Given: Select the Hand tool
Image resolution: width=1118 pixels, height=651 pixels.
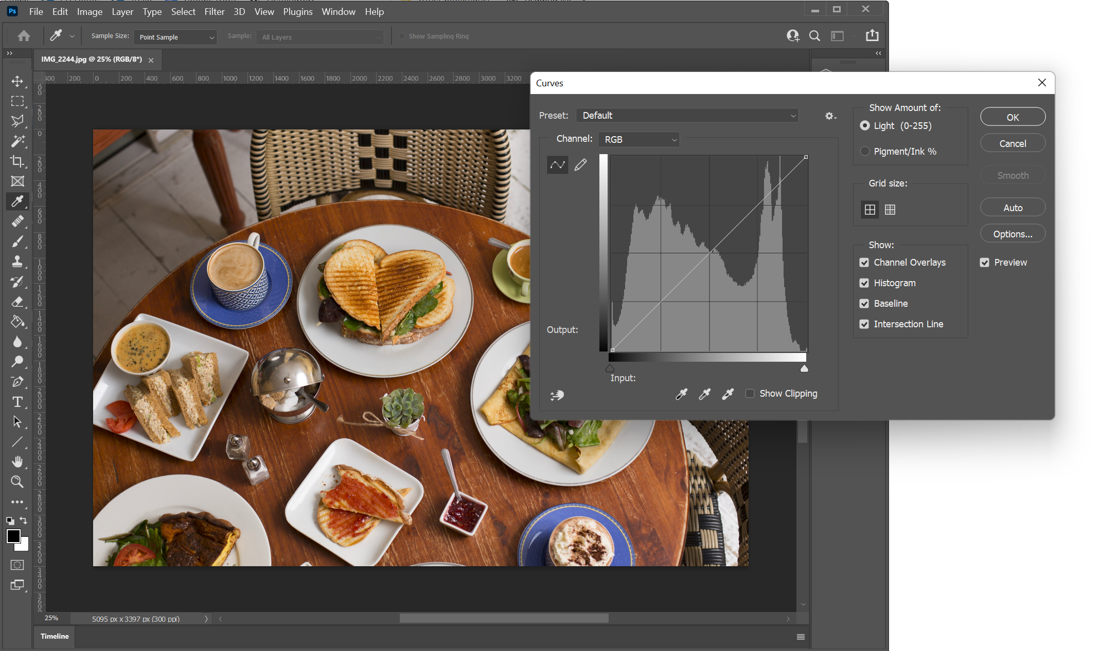Looking at the screenshot, I should [17, 462].
